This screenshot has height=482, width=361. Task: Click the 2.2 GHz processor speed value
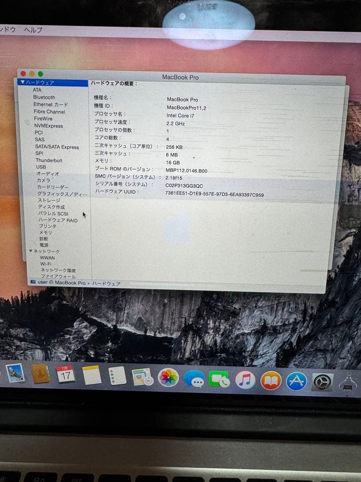click(x=176, y=123)
